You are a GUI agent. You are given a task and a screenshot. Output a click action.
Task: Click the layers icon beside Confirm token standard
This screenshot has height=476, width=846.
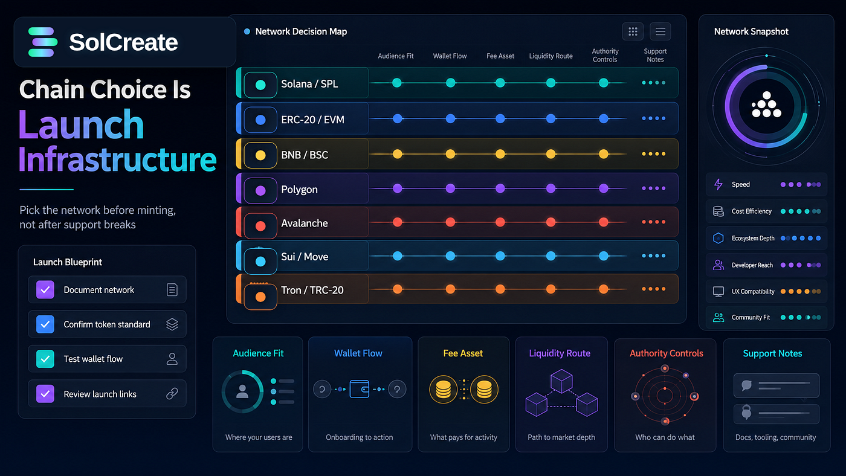[172, 324]
